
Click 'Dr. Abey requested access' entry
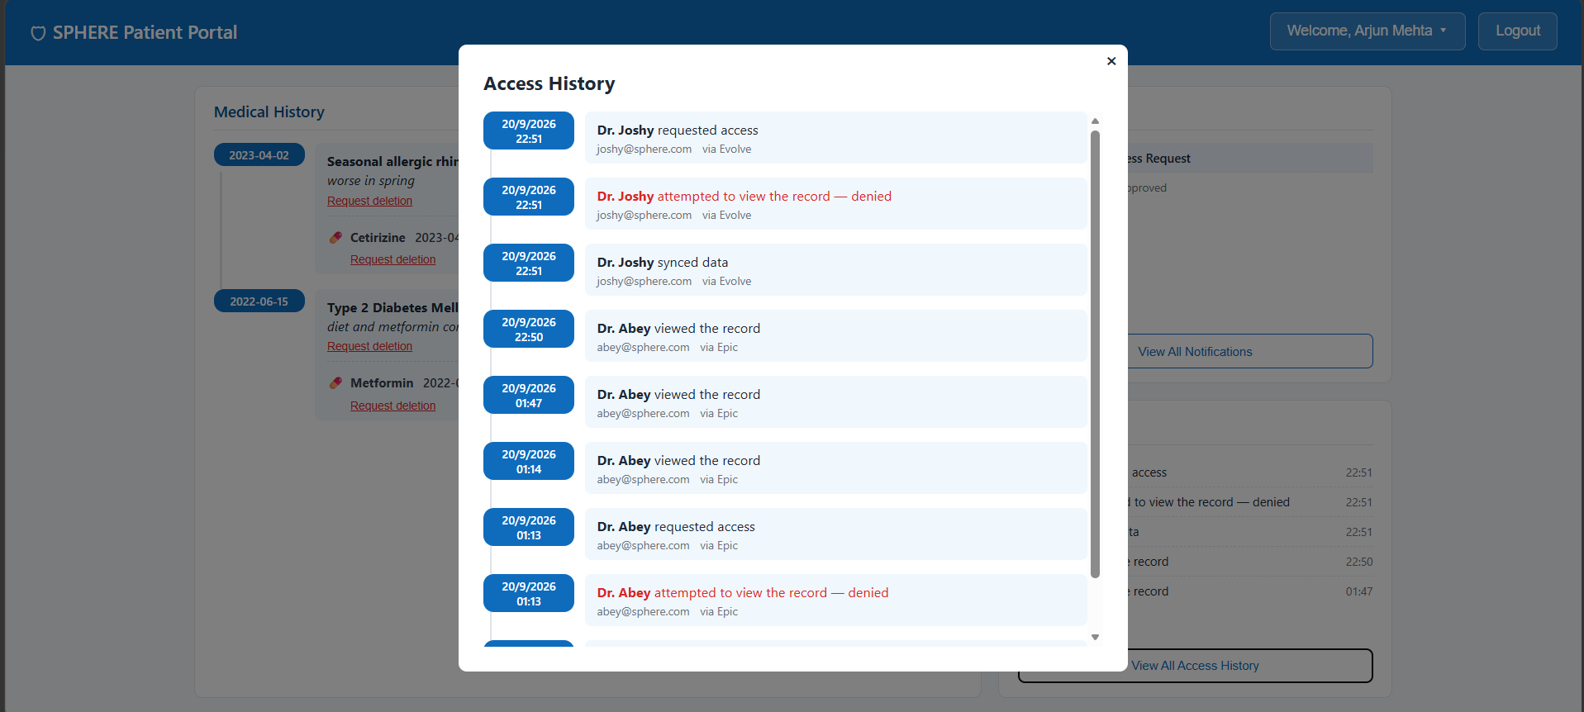(836, 534)
